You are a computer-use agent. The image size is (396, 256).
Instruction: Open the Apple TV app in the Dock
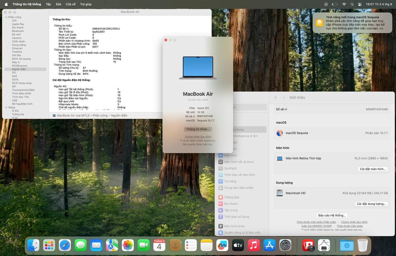click(x=238, y=245)
